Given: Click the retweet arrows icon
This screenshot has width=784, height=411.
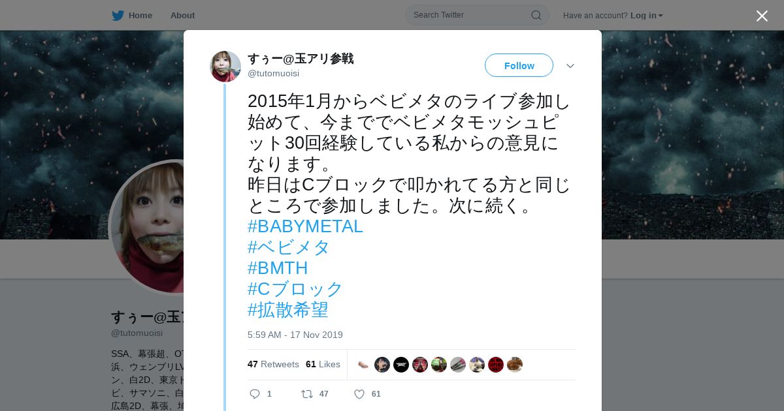Looking at the screenshot, I should point(306,394).
